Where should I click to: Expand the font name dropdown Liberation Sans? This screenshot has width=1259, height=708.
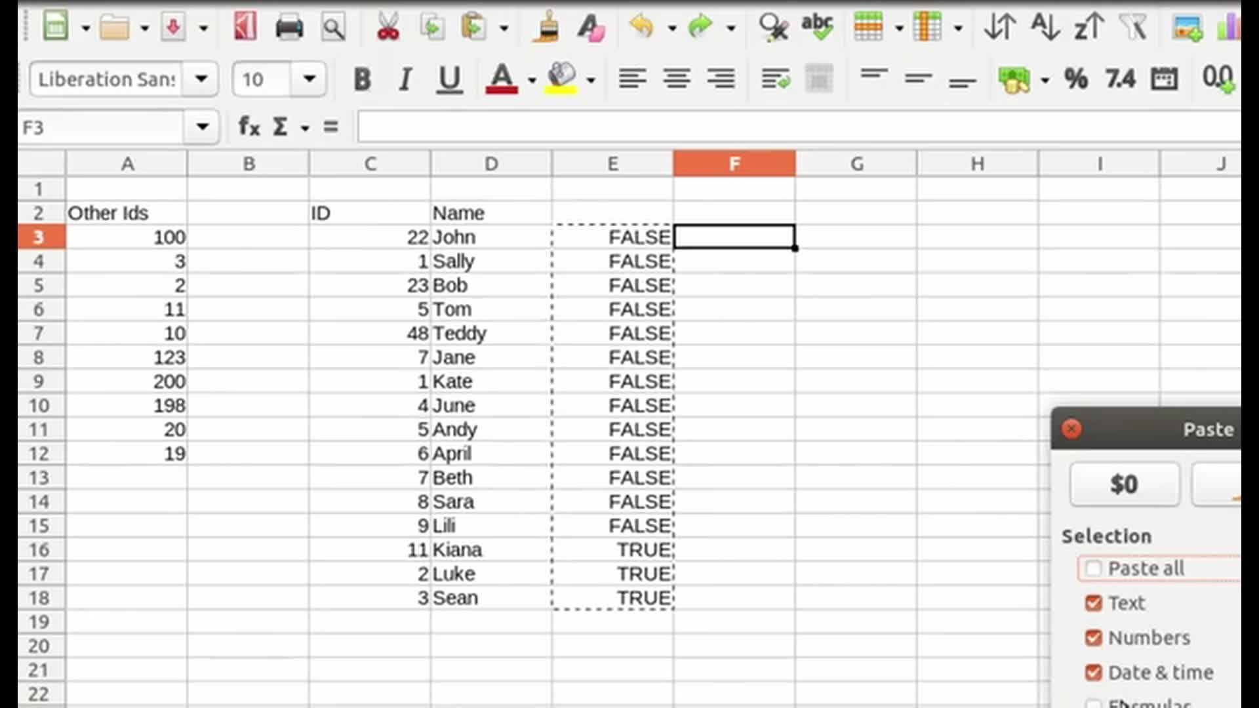[x=201, y=79]
